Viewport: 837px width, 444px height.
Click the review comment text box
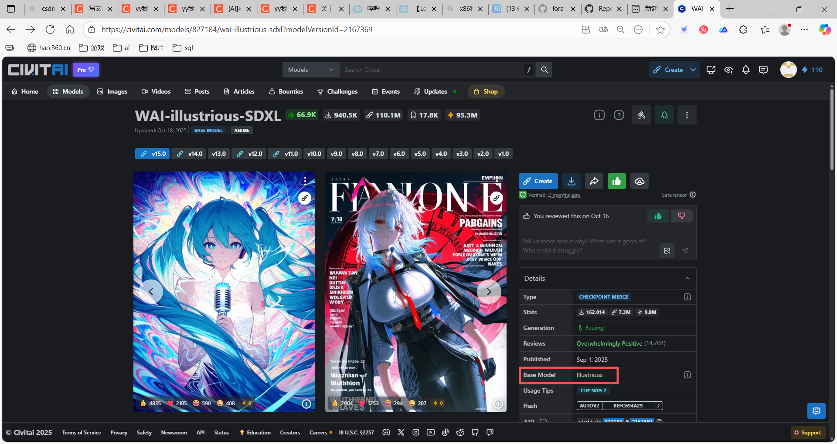(589, 246)
